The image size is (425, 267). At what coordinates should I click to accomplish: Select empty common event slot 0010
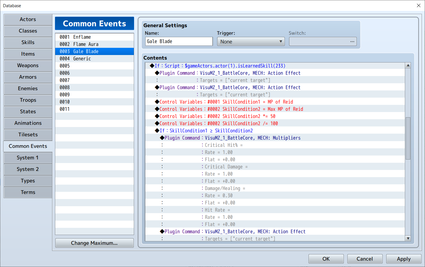pyautogui.click(x=94, y=102)
